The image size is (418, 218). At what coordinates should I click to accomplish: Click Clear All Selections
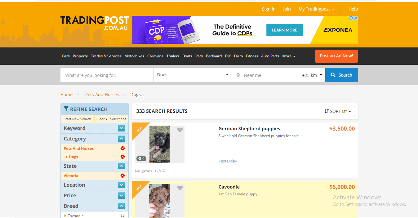click(111, 119)
